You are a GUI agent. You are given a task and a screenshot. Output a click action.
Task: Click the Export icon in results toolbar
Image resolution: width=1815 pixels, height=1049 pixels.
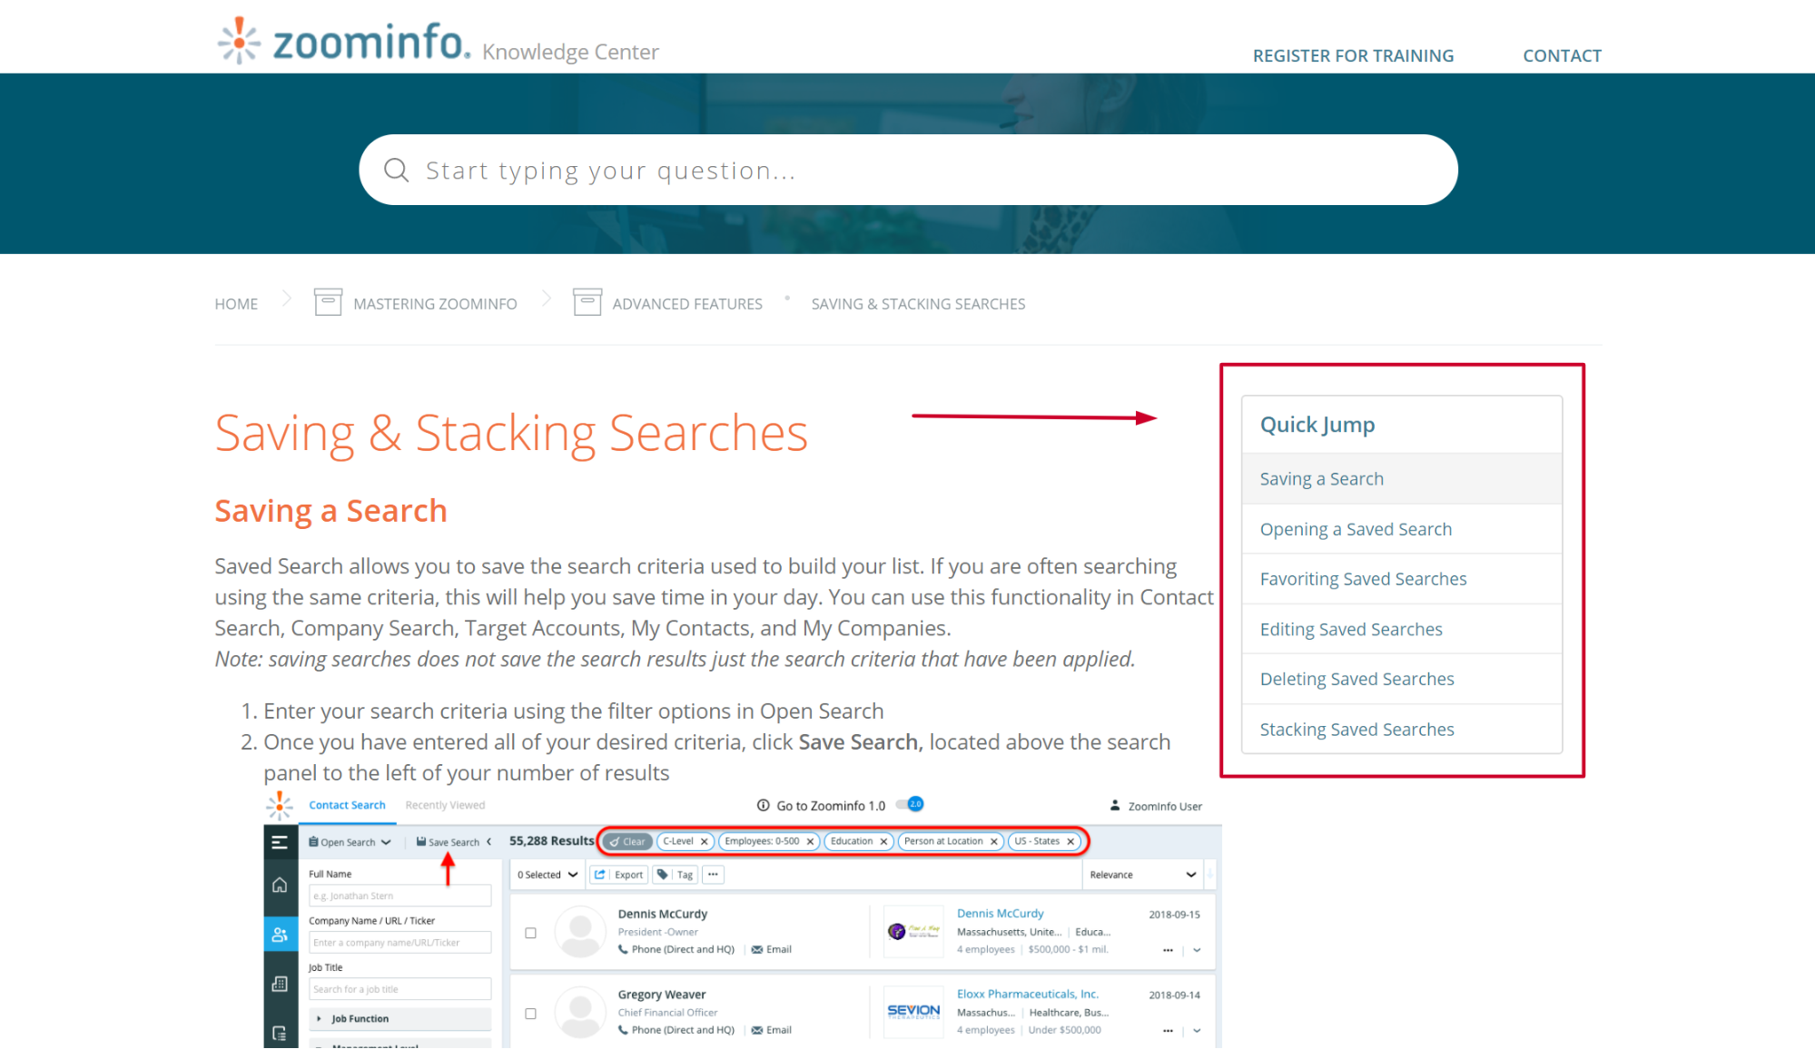pos(597,877)
